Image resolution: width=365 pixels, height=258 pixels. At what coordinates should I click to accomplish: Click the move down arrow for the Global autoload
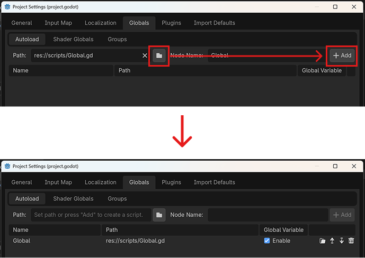[342, 241]
